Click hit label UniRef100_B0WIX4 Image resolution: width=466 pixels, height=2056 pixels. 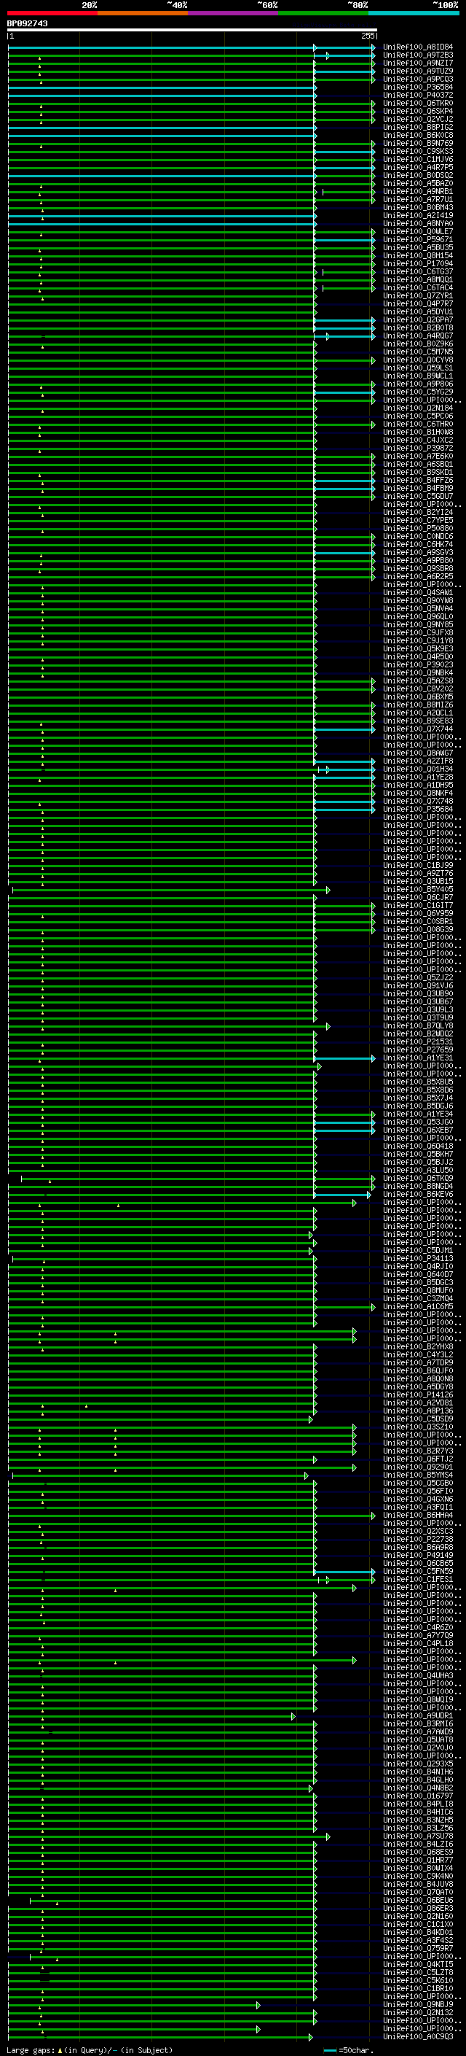[418, 1868]
